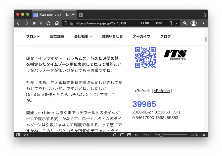Toggle image loading in status bar
This screenshot has height=156, width=222.
click(x=129, y=135)
